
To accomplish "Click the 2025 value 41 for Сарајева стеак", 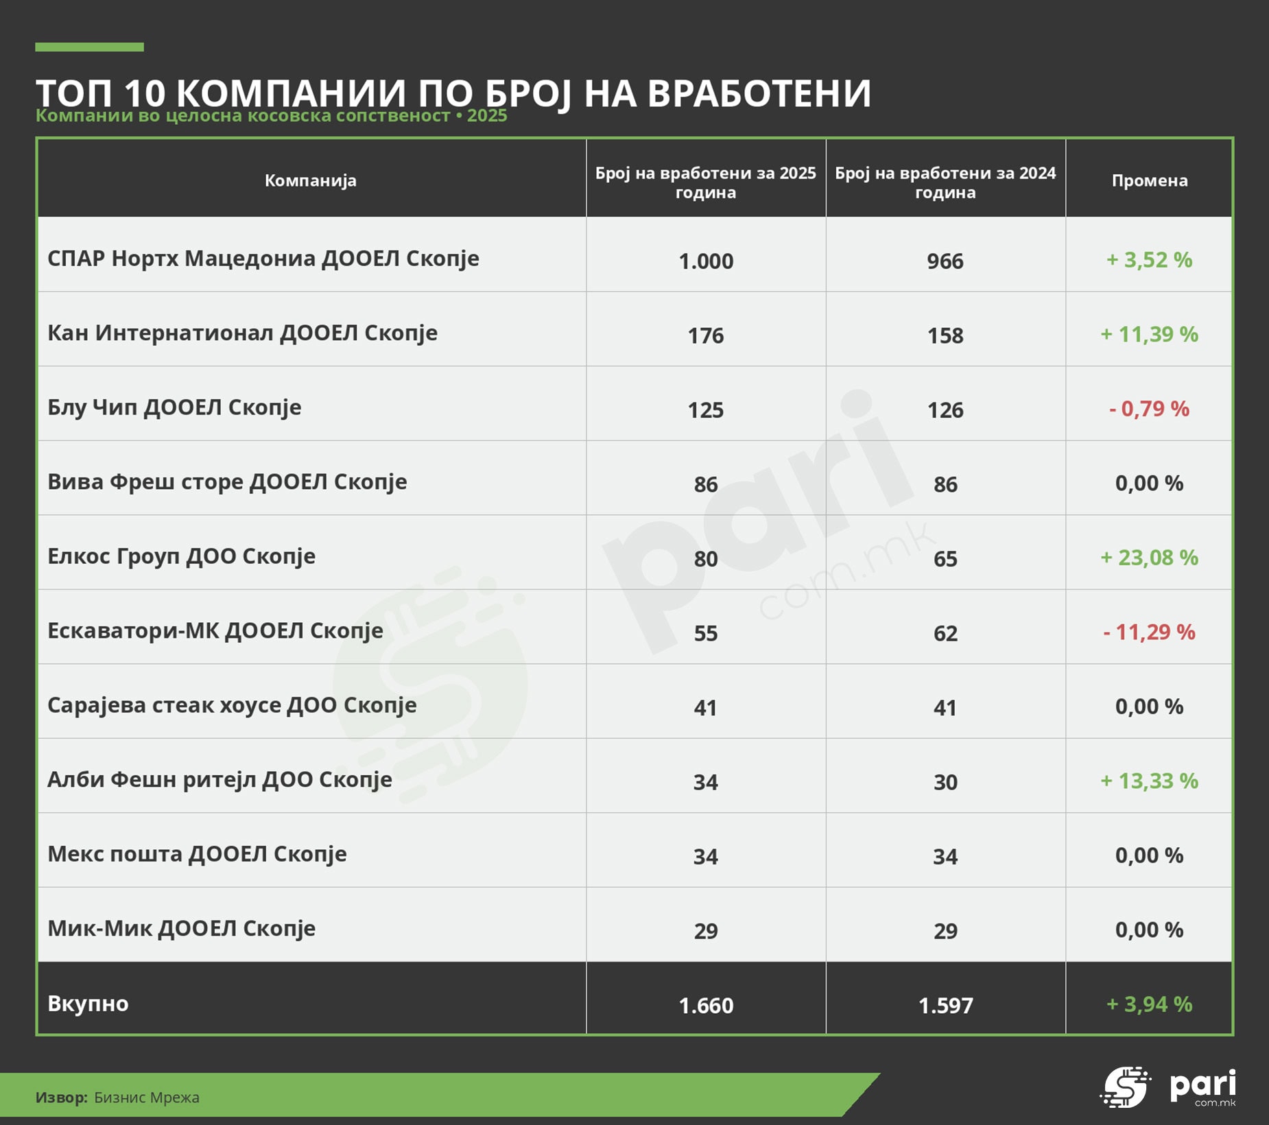I will click(706, 708).
